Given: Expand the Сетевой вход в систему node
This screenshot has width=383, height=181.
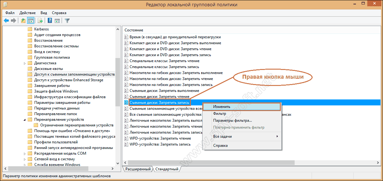Looking at the screenshot, I should [25, 159].
